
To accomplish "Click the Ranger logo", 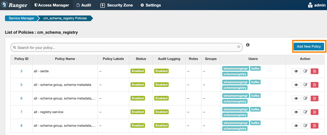I will pyautogui.click(x=14, y=5).
